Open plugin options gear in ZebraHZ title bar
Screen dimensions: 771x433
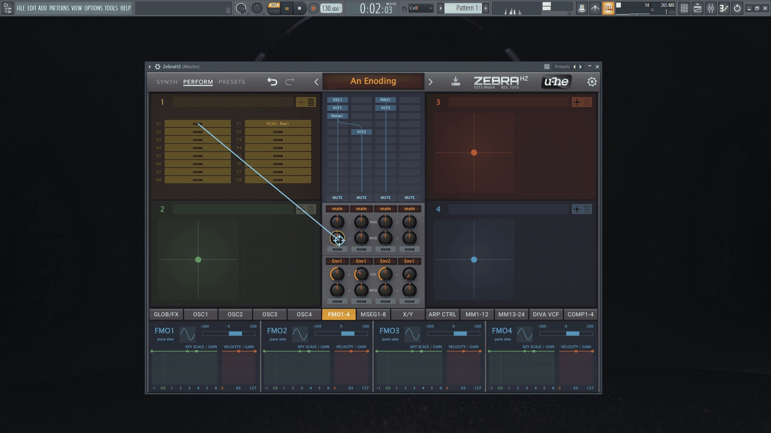pyautogui.click(x=158, y=67)
